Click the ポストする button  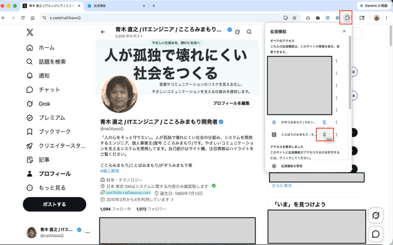55,204
